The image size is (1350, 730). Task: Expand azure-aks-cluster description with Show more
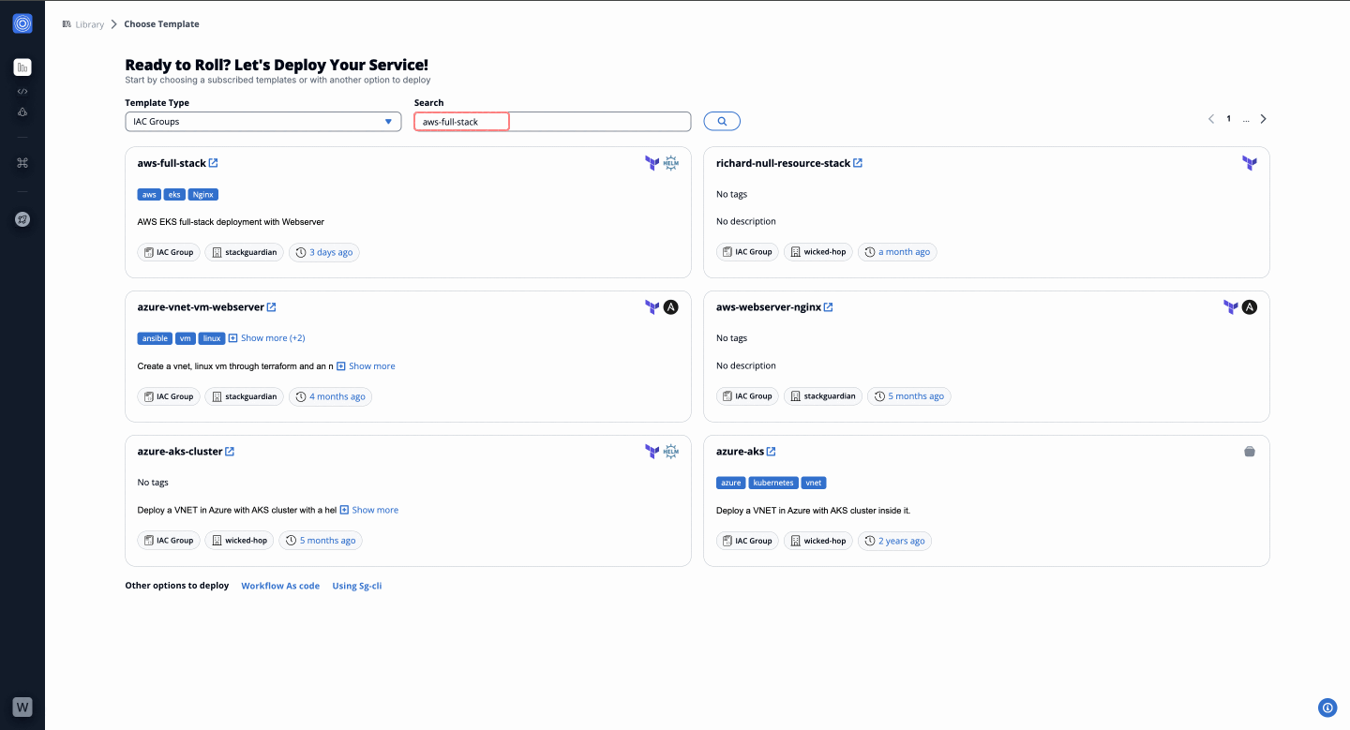[x=369, y=511]
